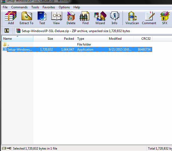Open the Commands menu
Image resolution: width=172 pixels, height=151 pixels.
point(19,7)
